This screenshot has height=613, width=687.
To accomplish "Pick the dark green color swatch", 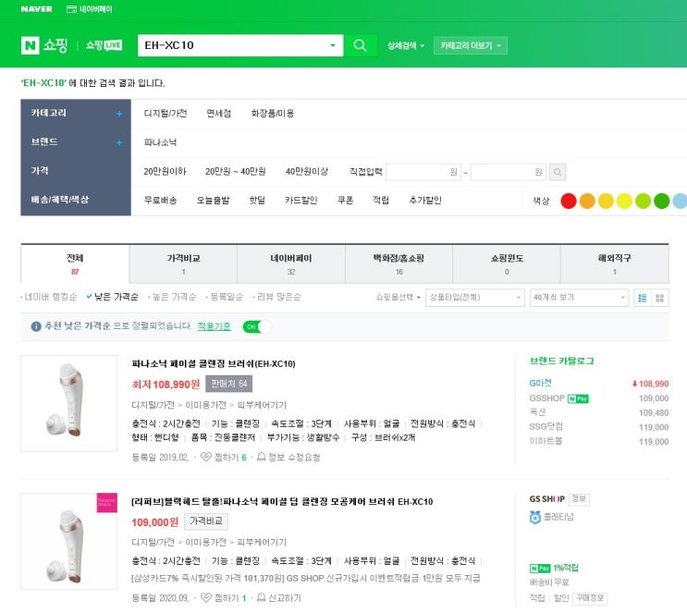I will coord(662,202).
